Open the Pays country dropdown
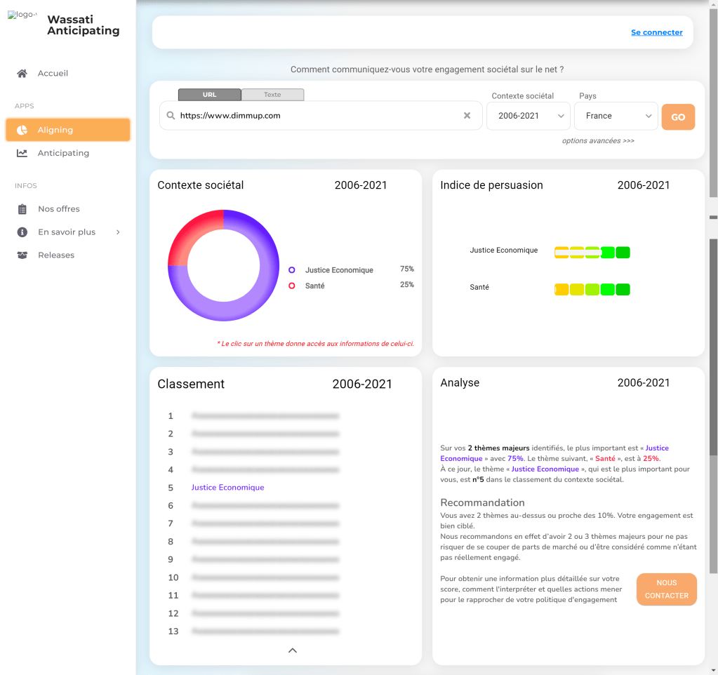The image size is (718, 675). [x=616, y=116]
